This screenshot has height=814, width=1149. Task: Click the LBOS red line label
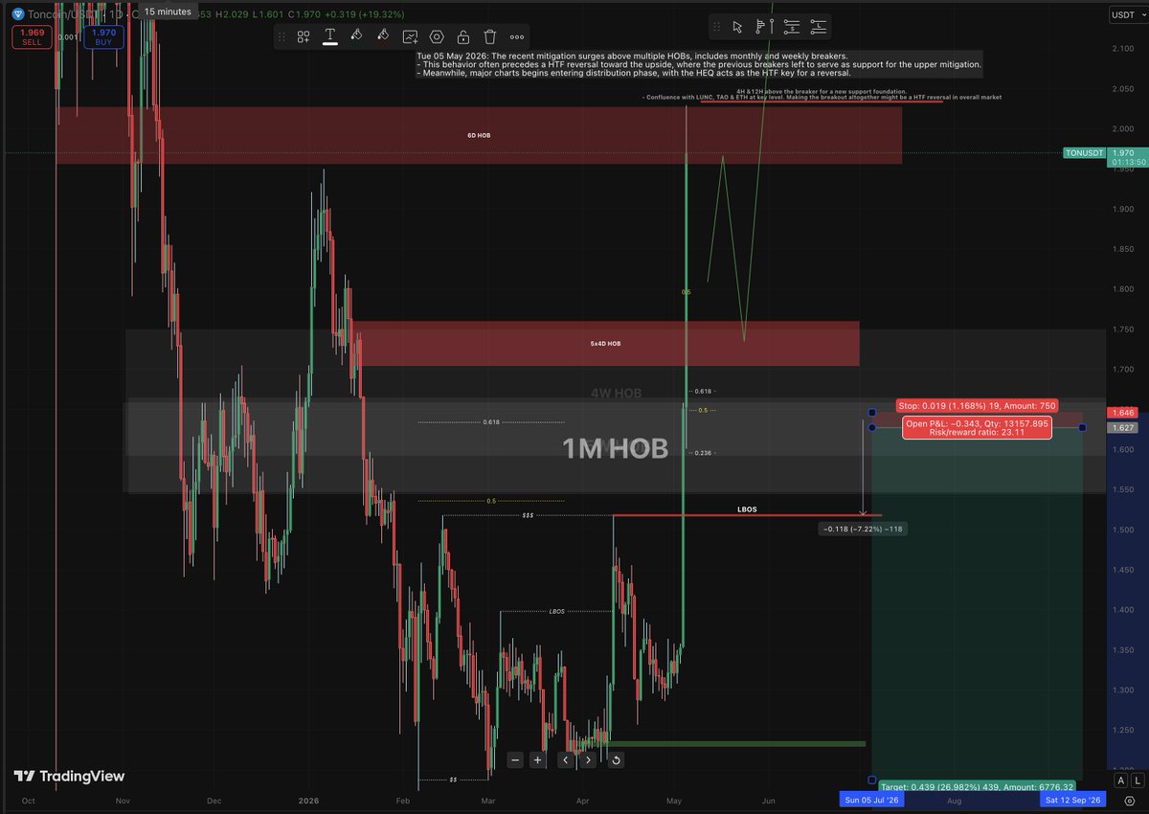tap(745, 509)
